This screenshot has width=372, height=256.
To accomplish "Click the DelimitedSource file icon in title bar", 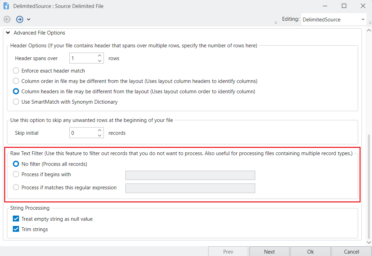I will point(6,6).
